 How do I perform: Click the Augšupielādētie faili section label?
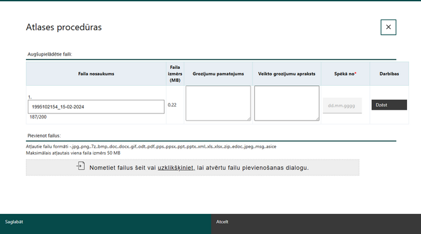pos(50,54)
